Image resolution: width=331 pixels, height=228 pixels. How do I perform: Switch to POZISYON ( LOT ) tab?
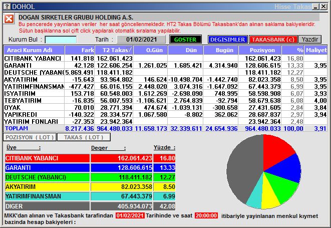30,137
